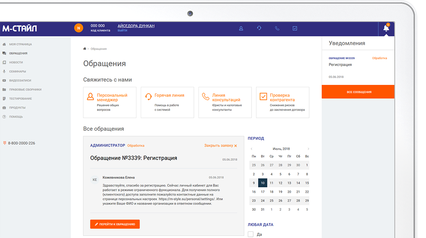Click the Продукты briefcase icon in sidebar
426x238 pixels.
click(x=4, y=108)
